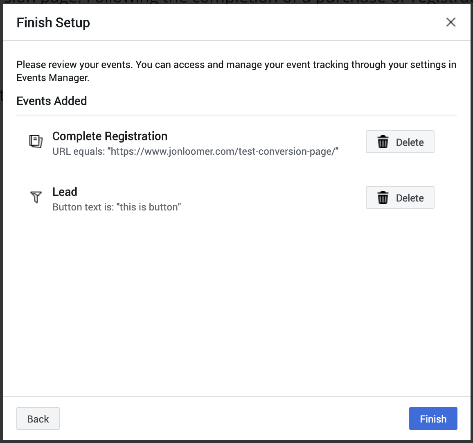Screen dimensions: 473x443
Task: Click the "this is button" rule text
Action: (149, 207)
